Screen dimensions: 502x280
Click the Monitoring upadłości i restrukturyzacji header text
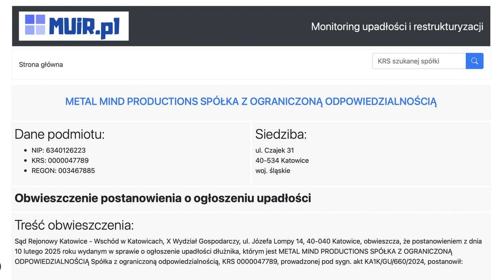click(x=397, y=27)
